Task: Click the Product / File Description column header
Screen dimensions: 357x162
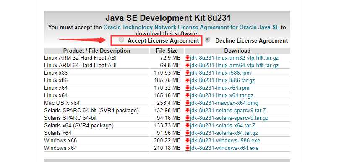Action: tap(96, 51)
